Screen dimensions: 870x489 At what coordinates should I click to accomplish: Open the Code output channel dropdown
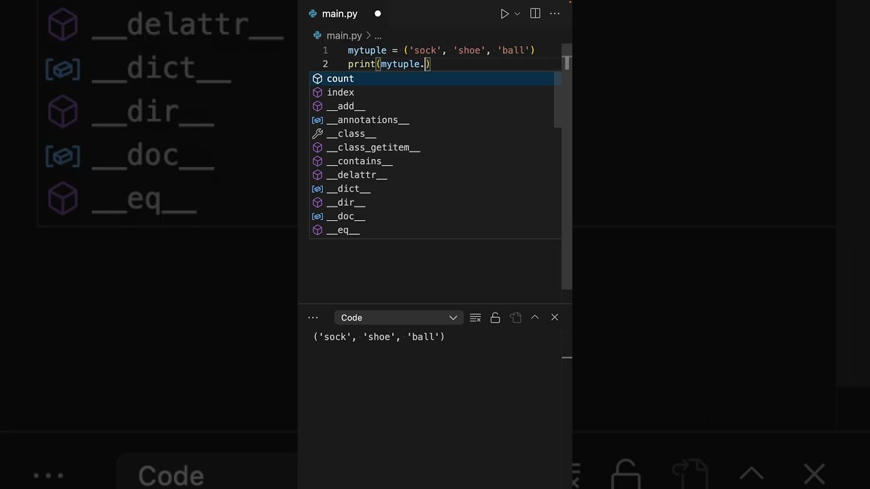tap(399, 317)
